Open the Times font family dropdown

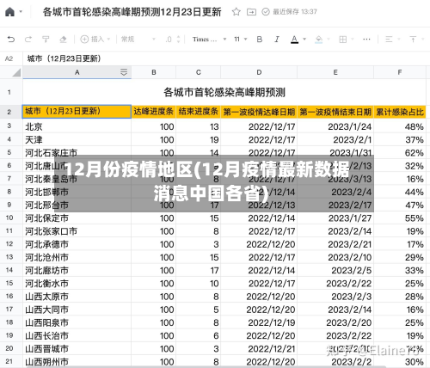[209, 39]
